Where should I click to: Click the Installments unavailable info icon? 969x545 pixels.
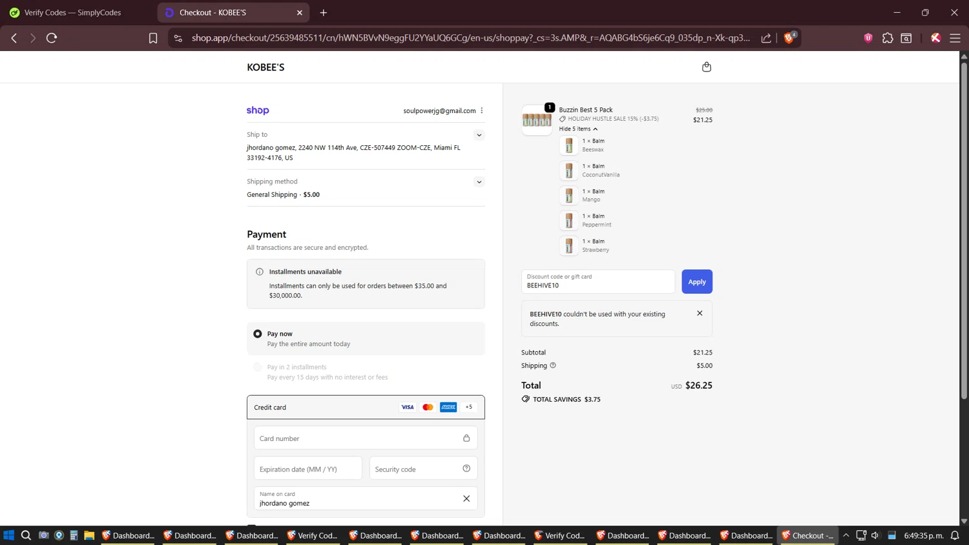(260, 272)
